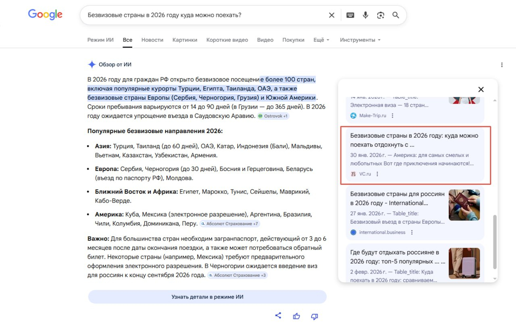Image resolution: width=516 pixels, height=329 pixels.
Task: Open the on-screen keyboard icon
Action: pyautogui.click(x=350, y=15)
